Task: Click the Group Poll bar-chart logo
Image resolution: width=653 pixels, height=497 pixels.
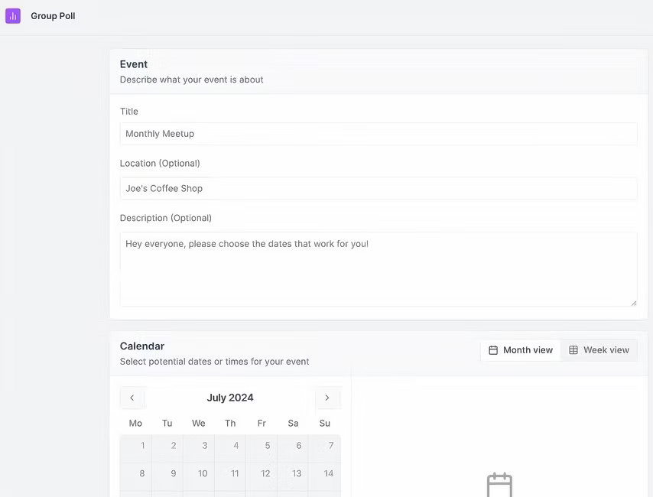Action: [x=12, y=15]
